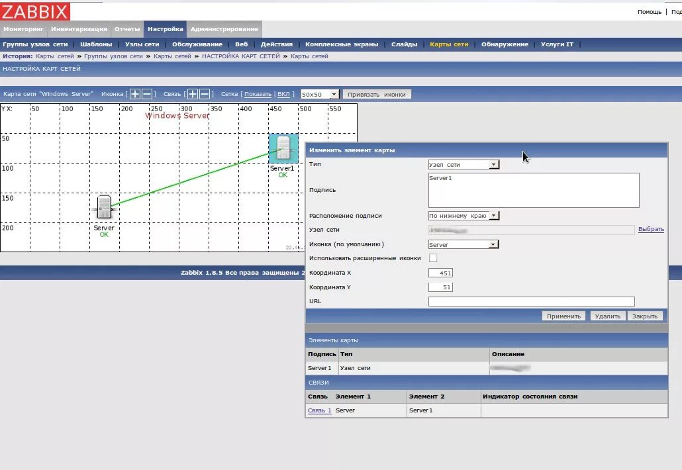Image resolution: width=682 pixels, height=470 pixels.
Task: Click the Удалить button
Action: coord(608,316)
